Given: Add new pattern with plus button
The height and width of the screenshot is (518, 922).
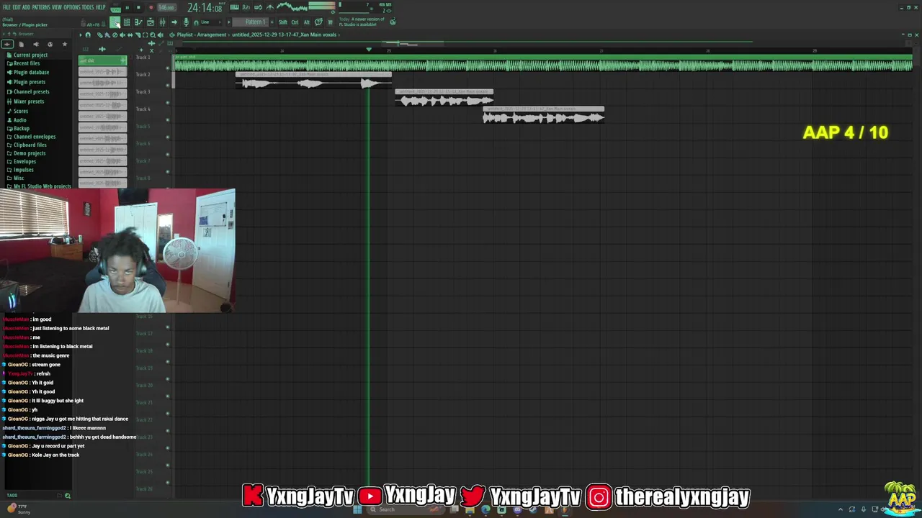Looking at the screenshot, I should (272, 22).
